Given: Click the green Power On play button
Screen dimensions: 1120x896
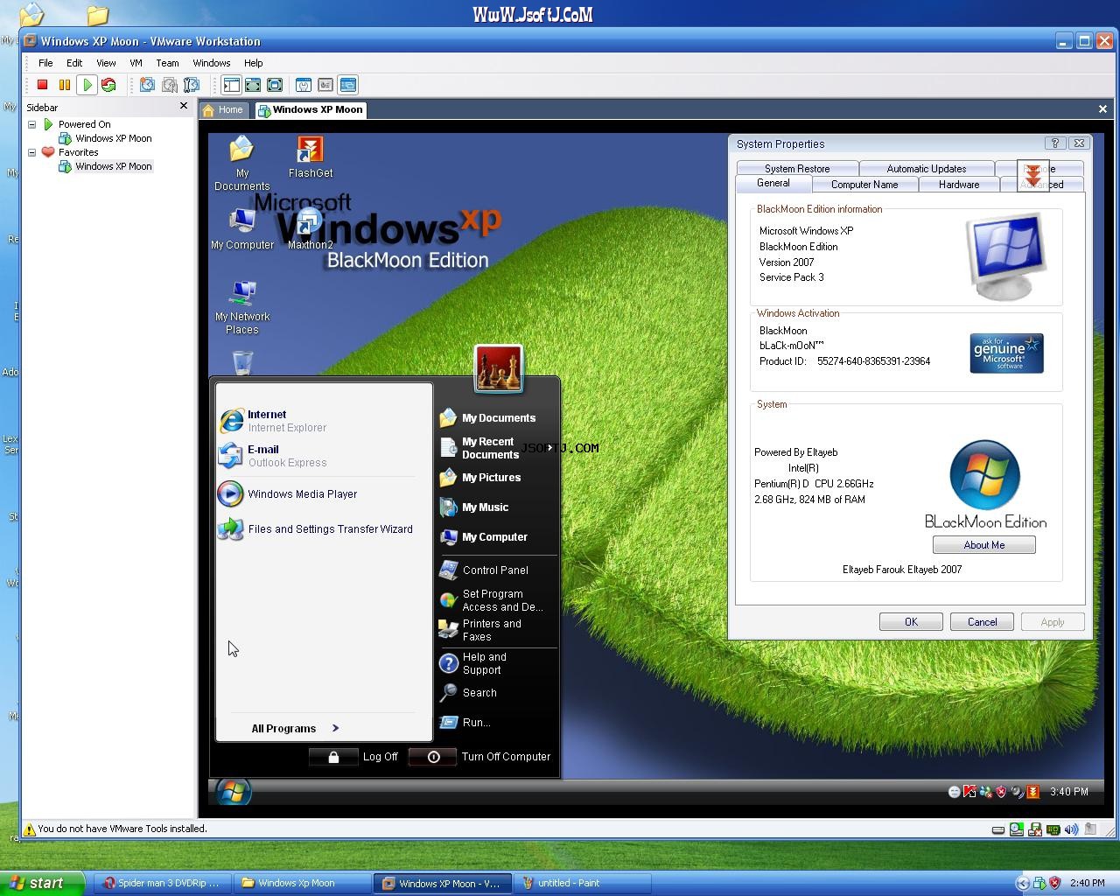Looking at the screenshot, I should pyautogui.click(x=87, y=85).
